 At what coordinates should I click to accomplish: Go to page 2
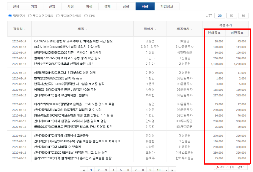99,170
